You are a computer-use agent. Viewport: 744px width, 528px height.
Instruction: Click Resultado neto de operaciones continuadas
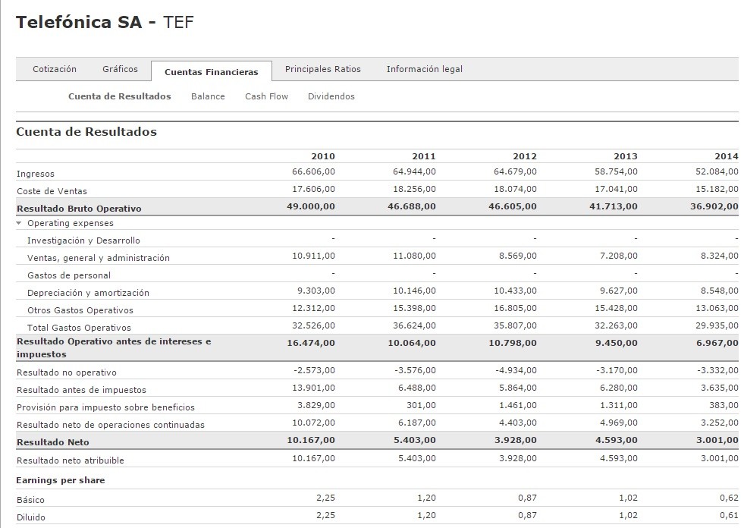click(x=111, y=425)
